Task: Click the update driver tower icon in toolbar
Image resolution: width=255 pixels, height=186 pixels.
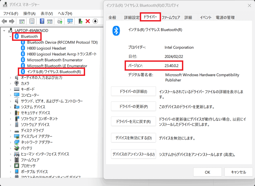Action: click(80, 21)
